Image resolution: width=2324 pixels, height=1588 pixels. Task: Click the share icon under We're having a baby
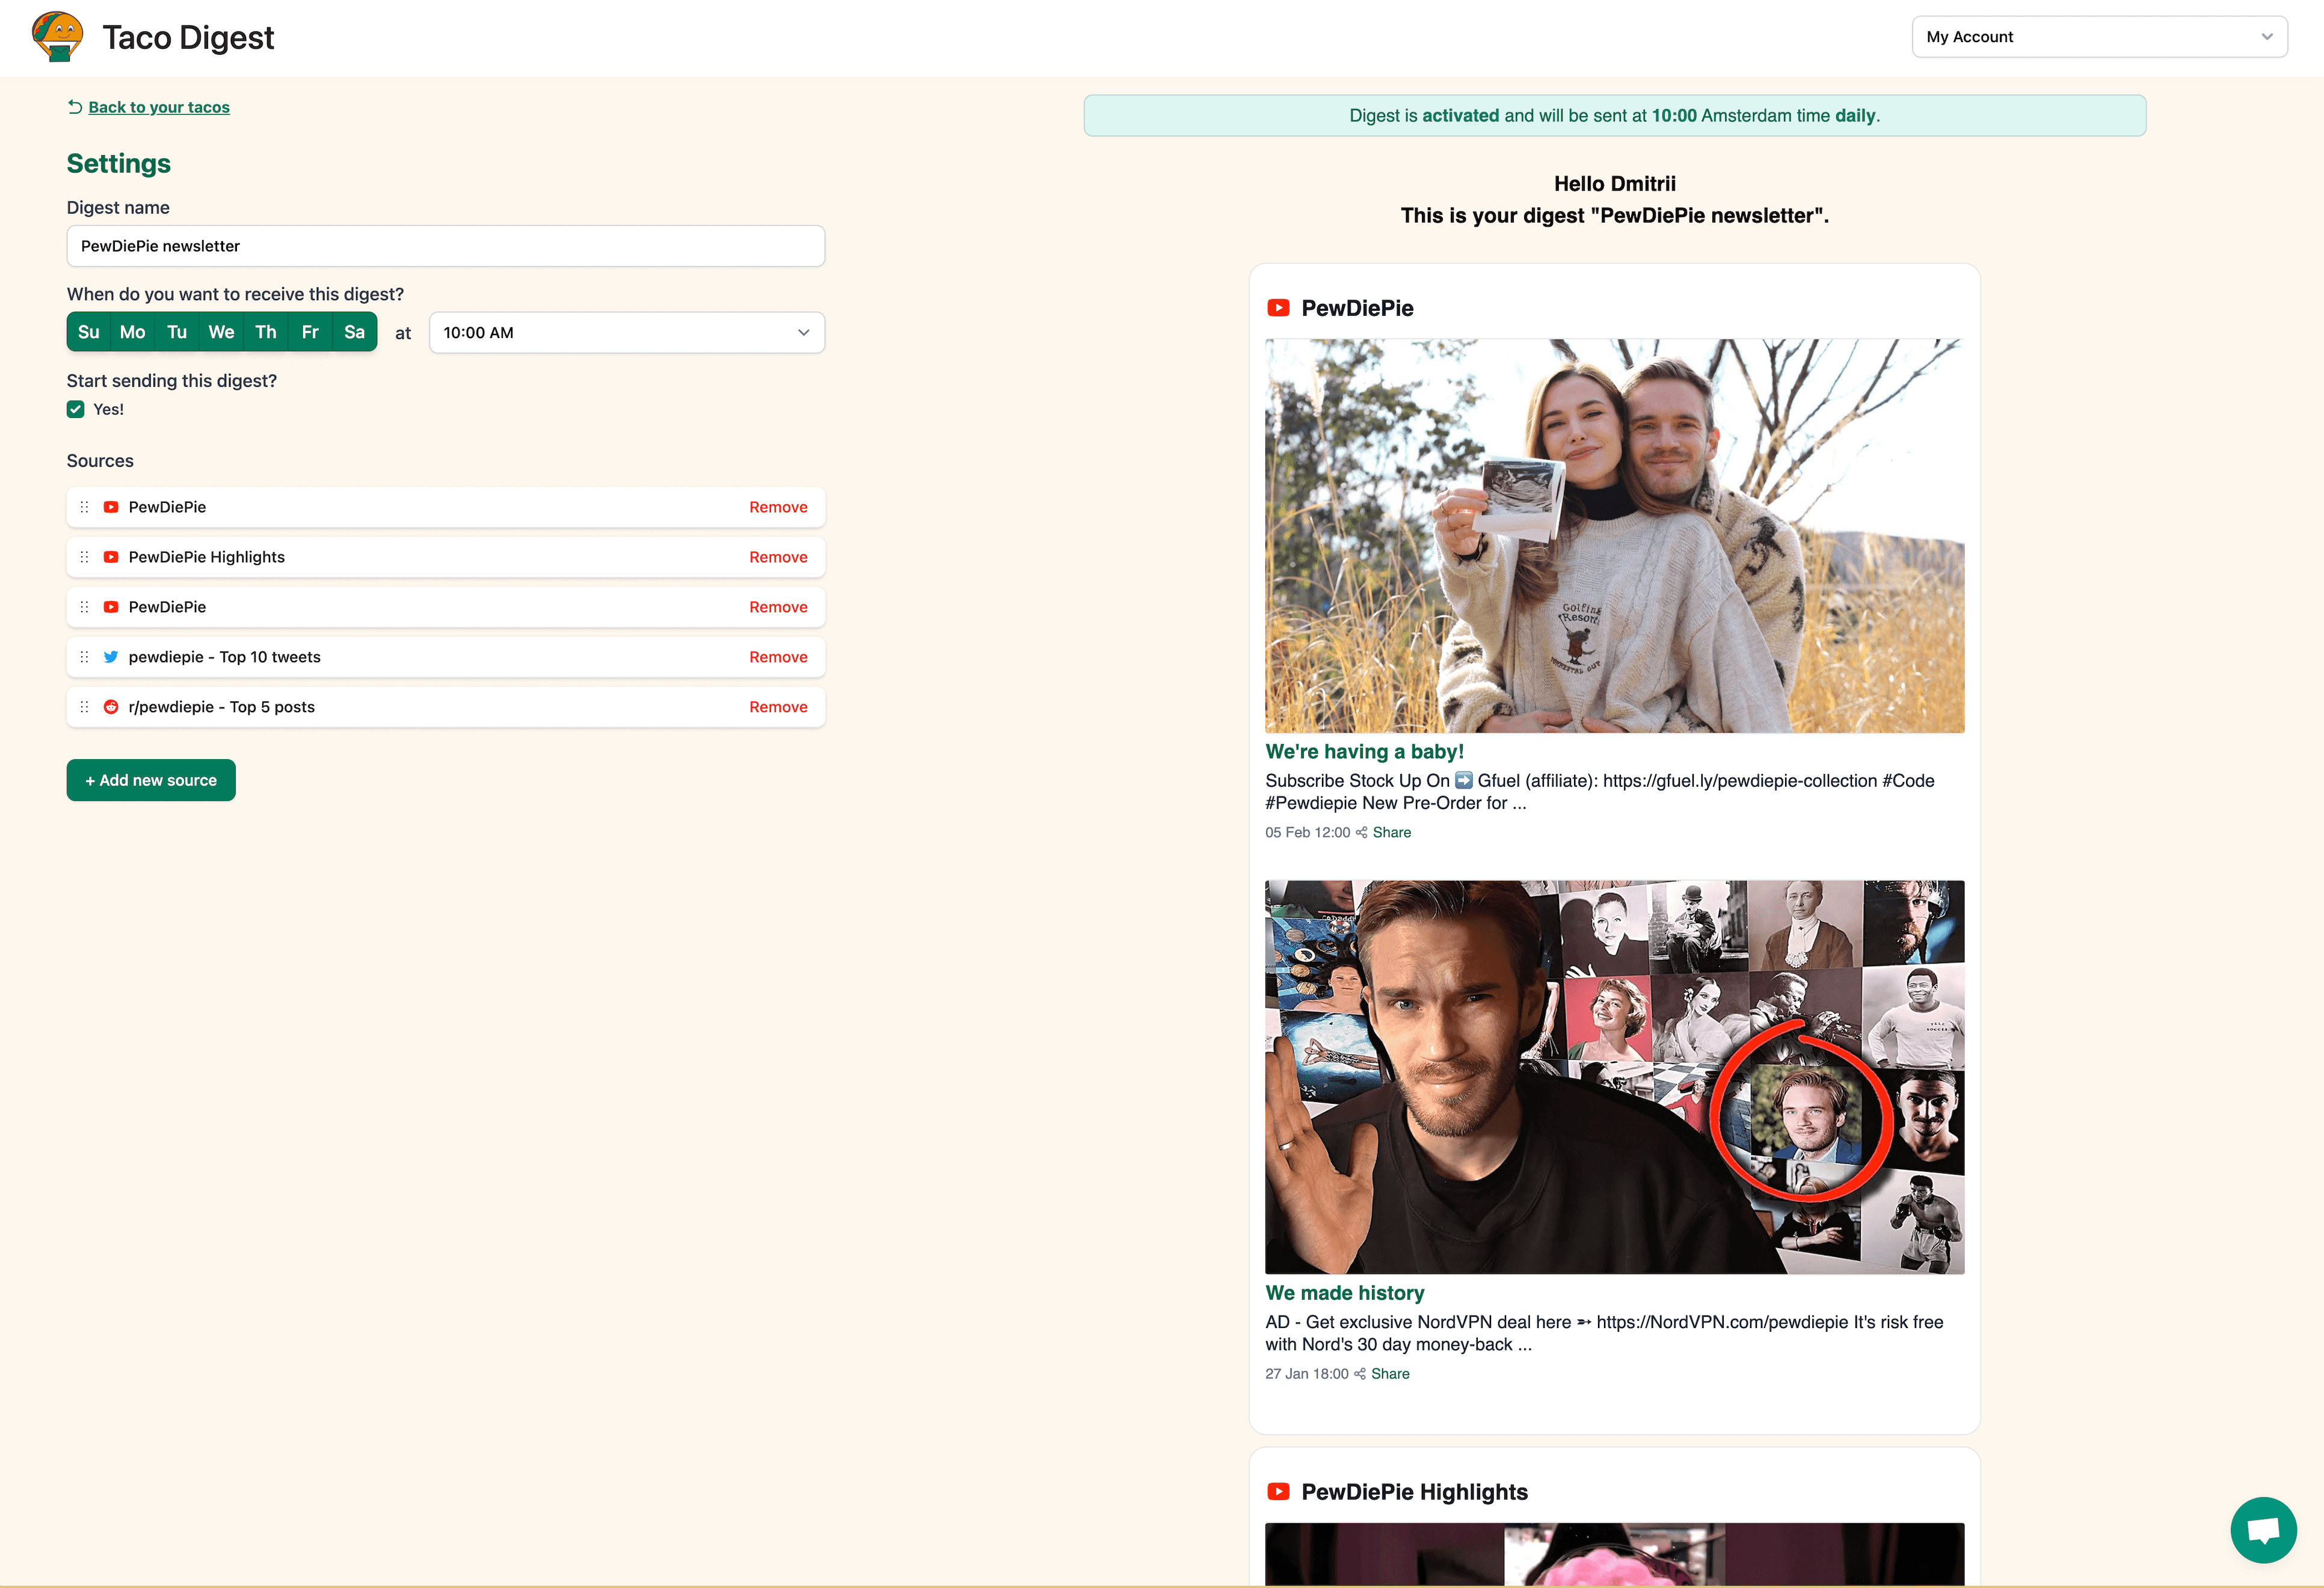[1361, 833]
